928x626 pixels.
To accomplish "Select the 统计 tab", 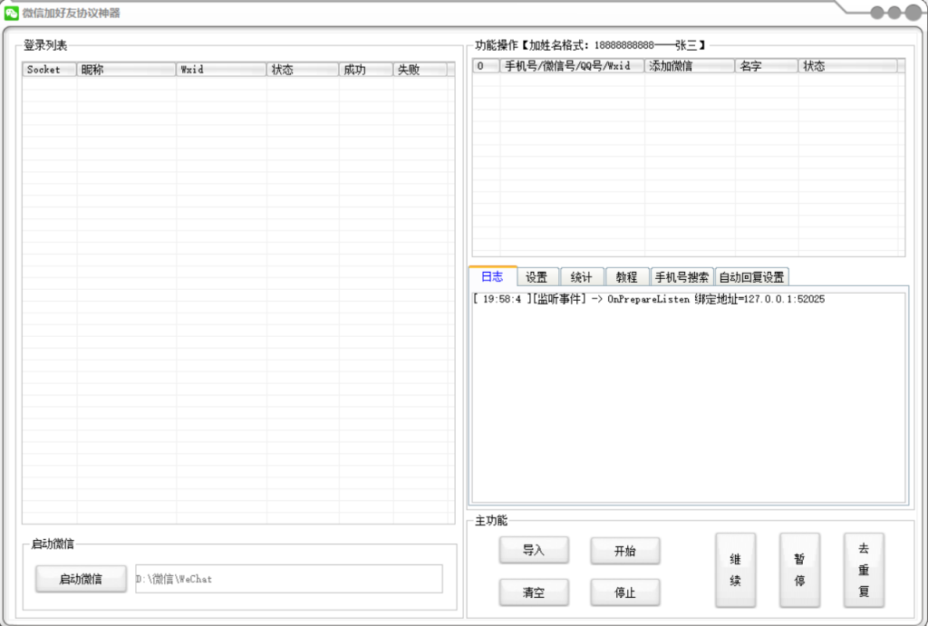I will point(582,277).
